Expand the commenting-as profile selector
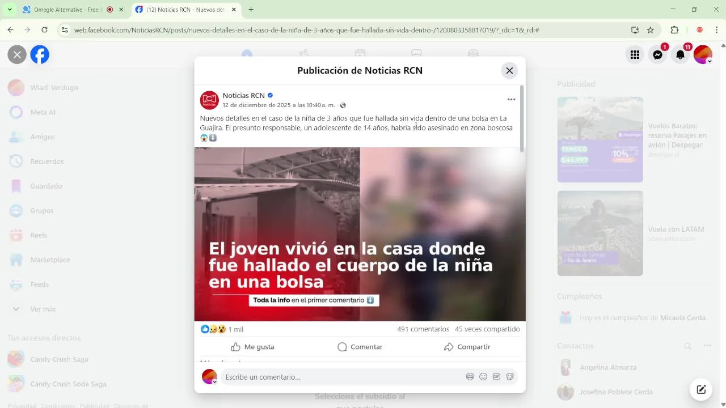The image size is (726, 408). click(209, 377)
